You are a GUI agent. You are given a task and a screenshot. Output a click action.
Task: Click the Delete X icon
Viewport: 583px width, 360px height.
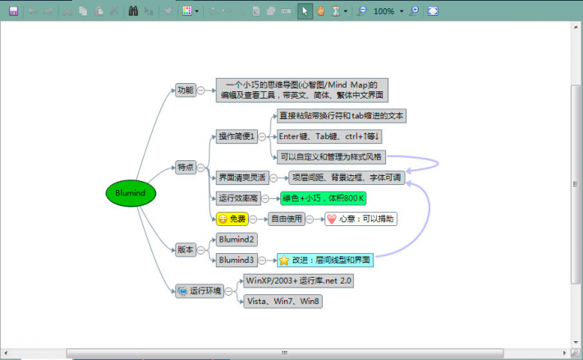coord(114,12)
